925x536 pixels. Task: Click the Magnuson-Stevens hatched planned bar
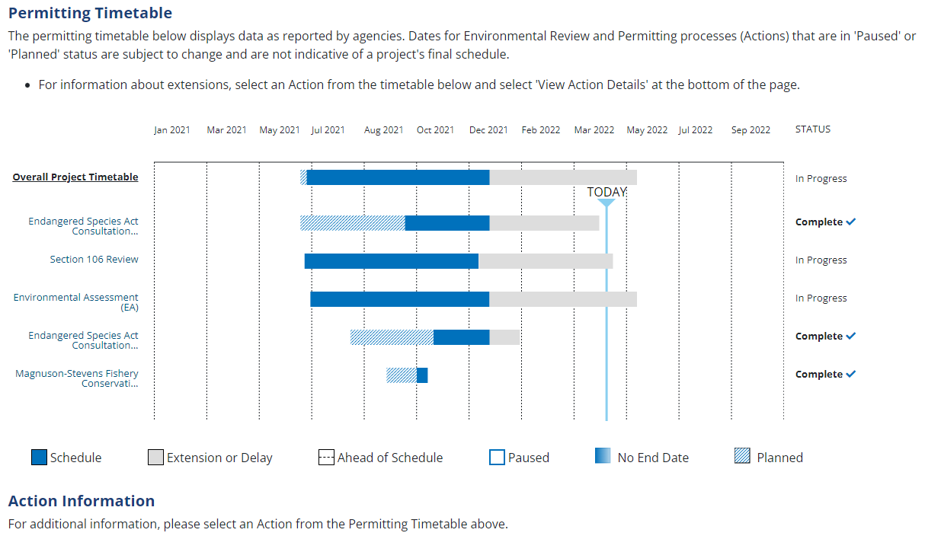tap(402, 375)
